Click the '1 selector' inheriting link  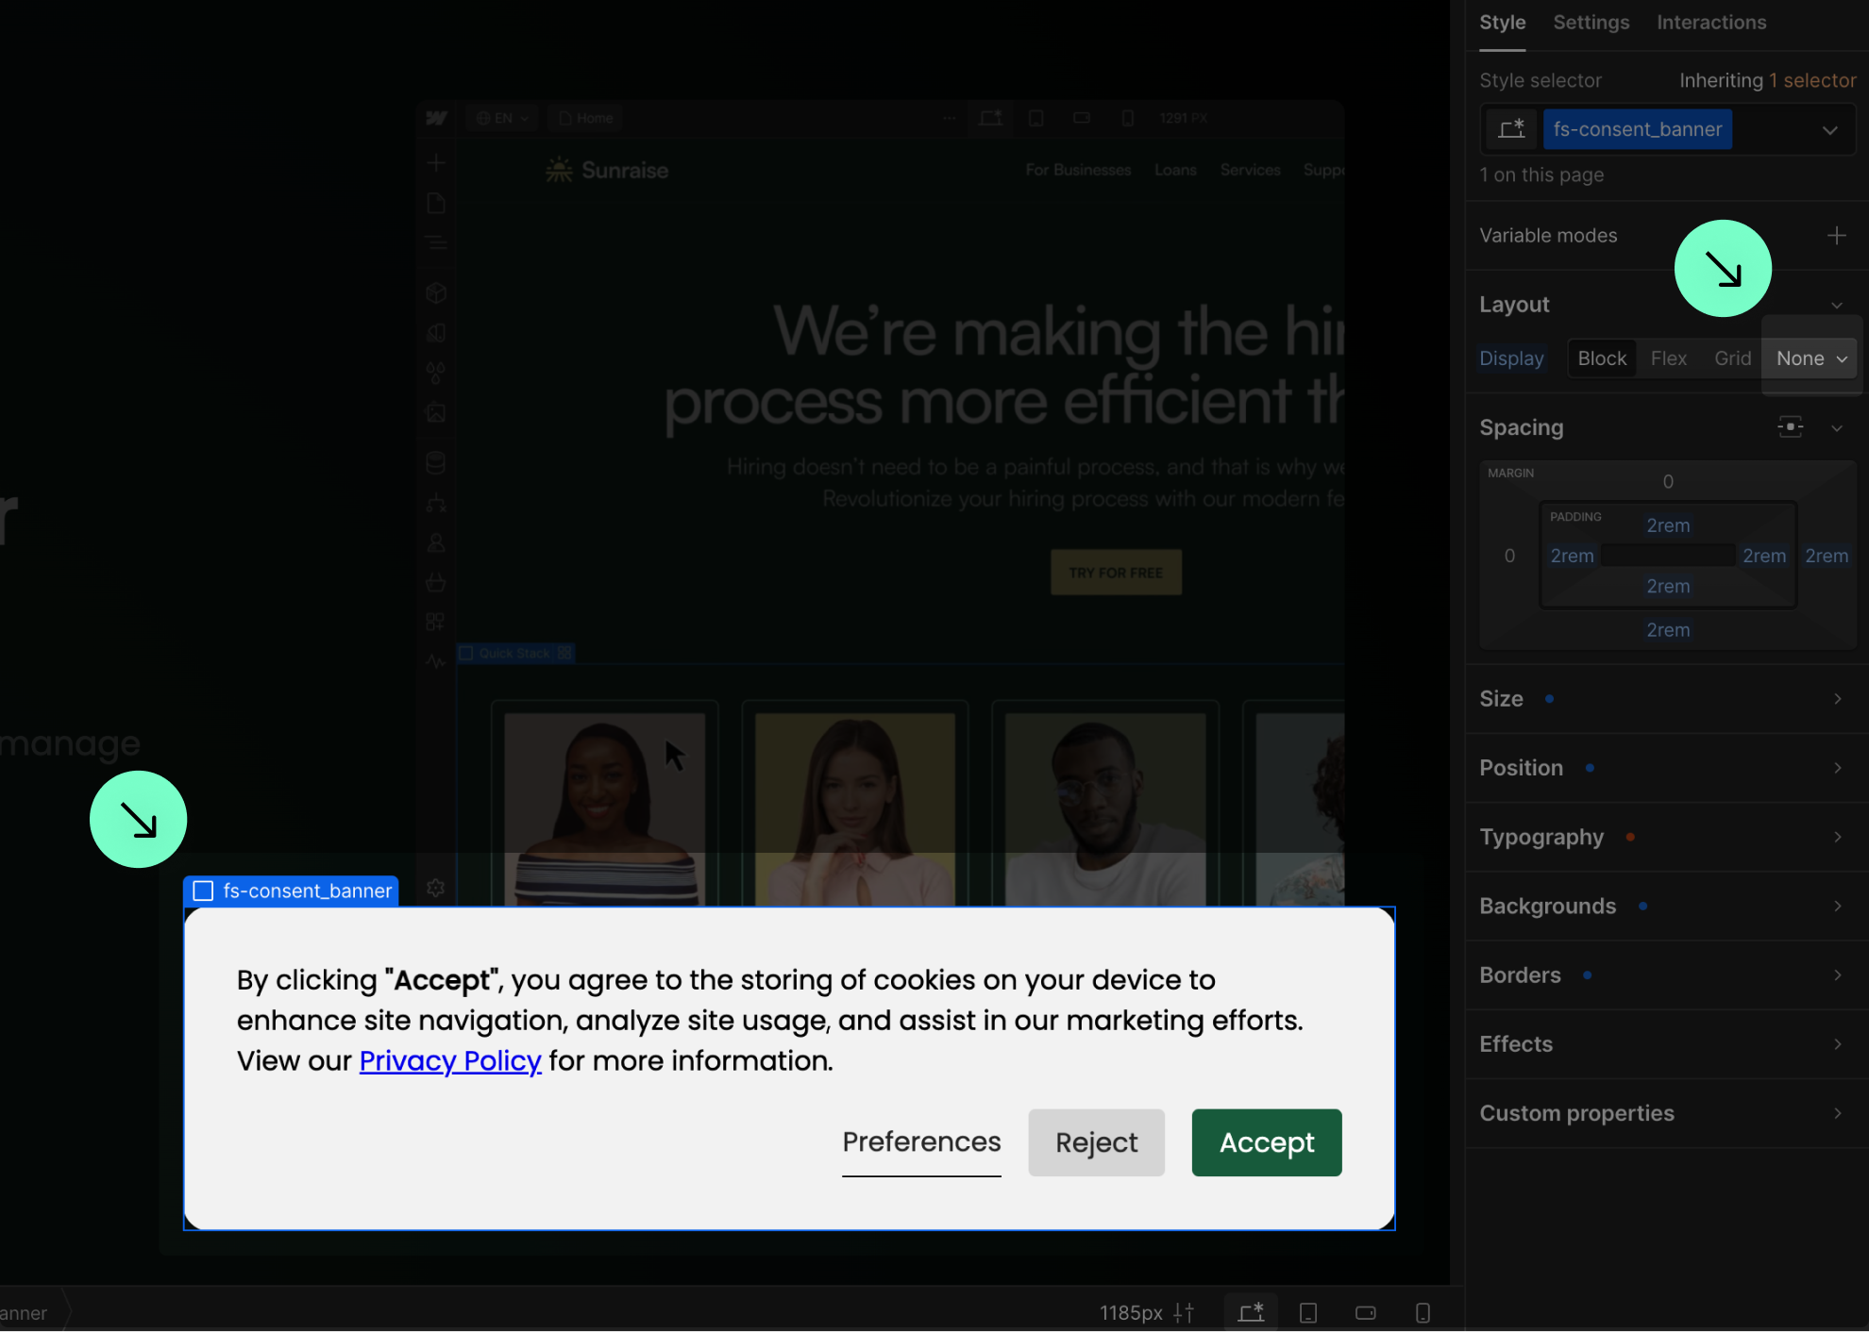pos(1812,80)
